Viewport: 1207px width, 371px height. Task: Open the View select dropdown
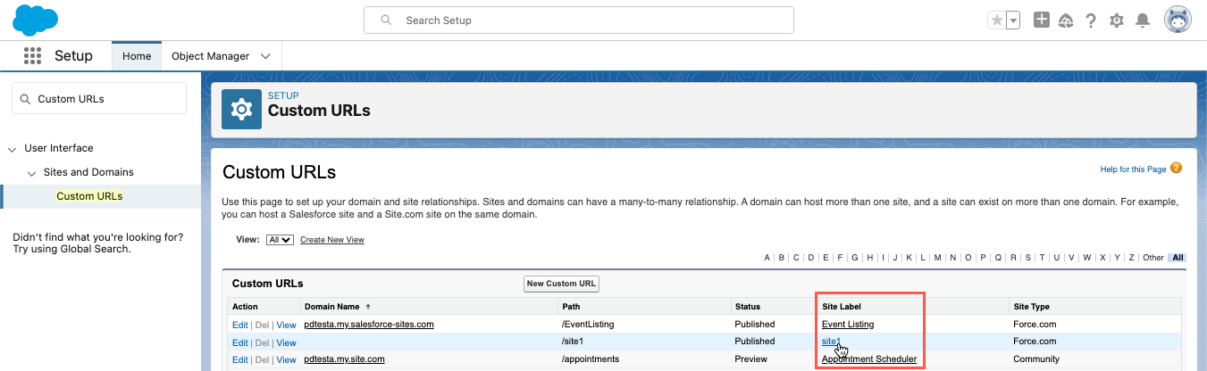[280, 240]
